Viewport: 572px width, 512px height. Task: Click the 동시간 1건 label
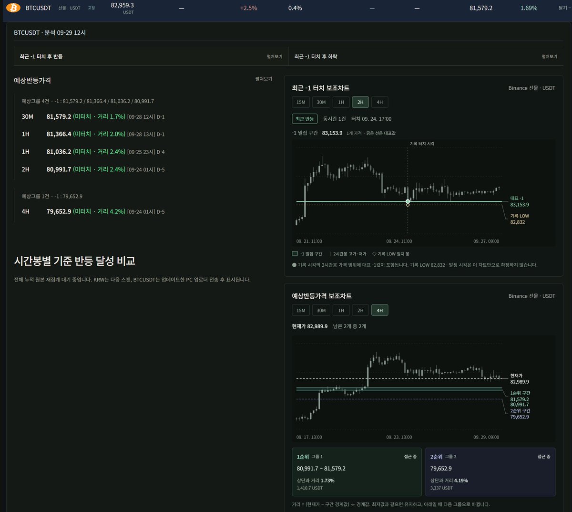334,119
